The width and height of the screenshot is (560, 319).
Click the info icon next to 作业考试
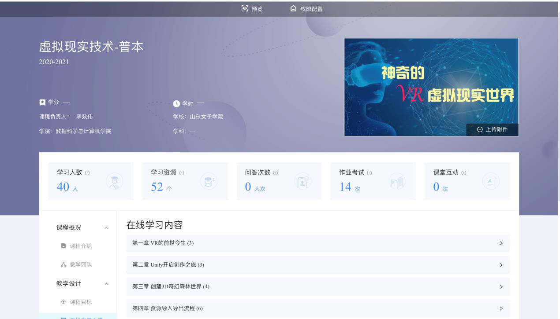(x=370, y=173)
